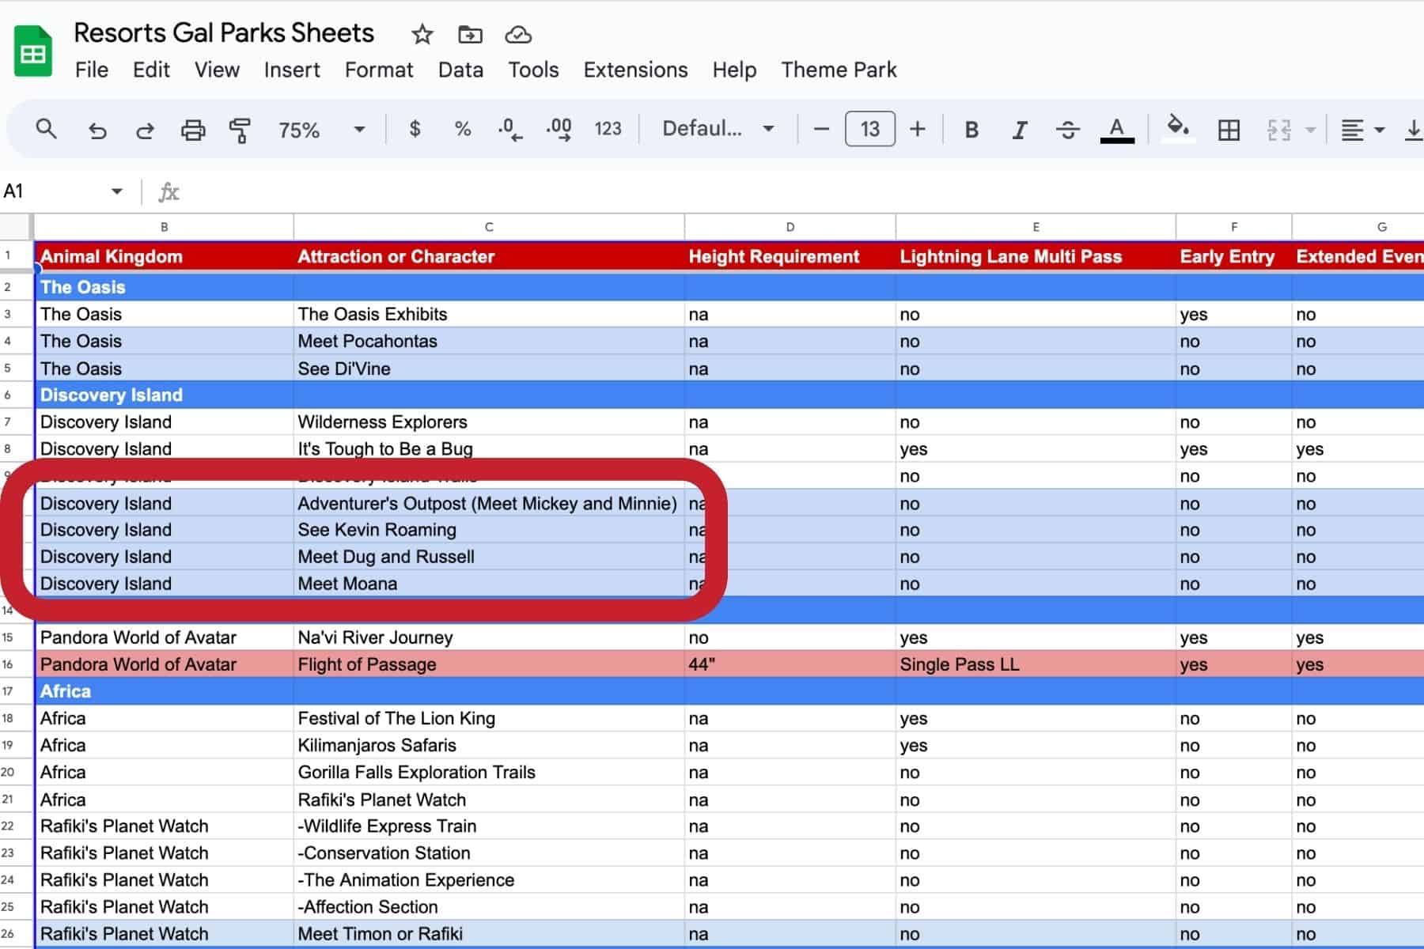Open the 123 number formats menu
The height and width of the screenshot is (949, 1424).
(x=608, y=129)
